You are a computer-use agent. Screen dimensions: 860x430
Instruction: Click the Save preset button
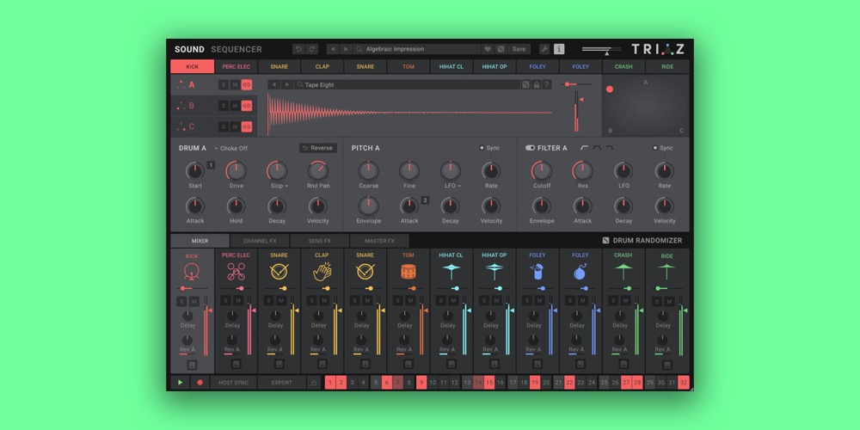coord(519,49)
